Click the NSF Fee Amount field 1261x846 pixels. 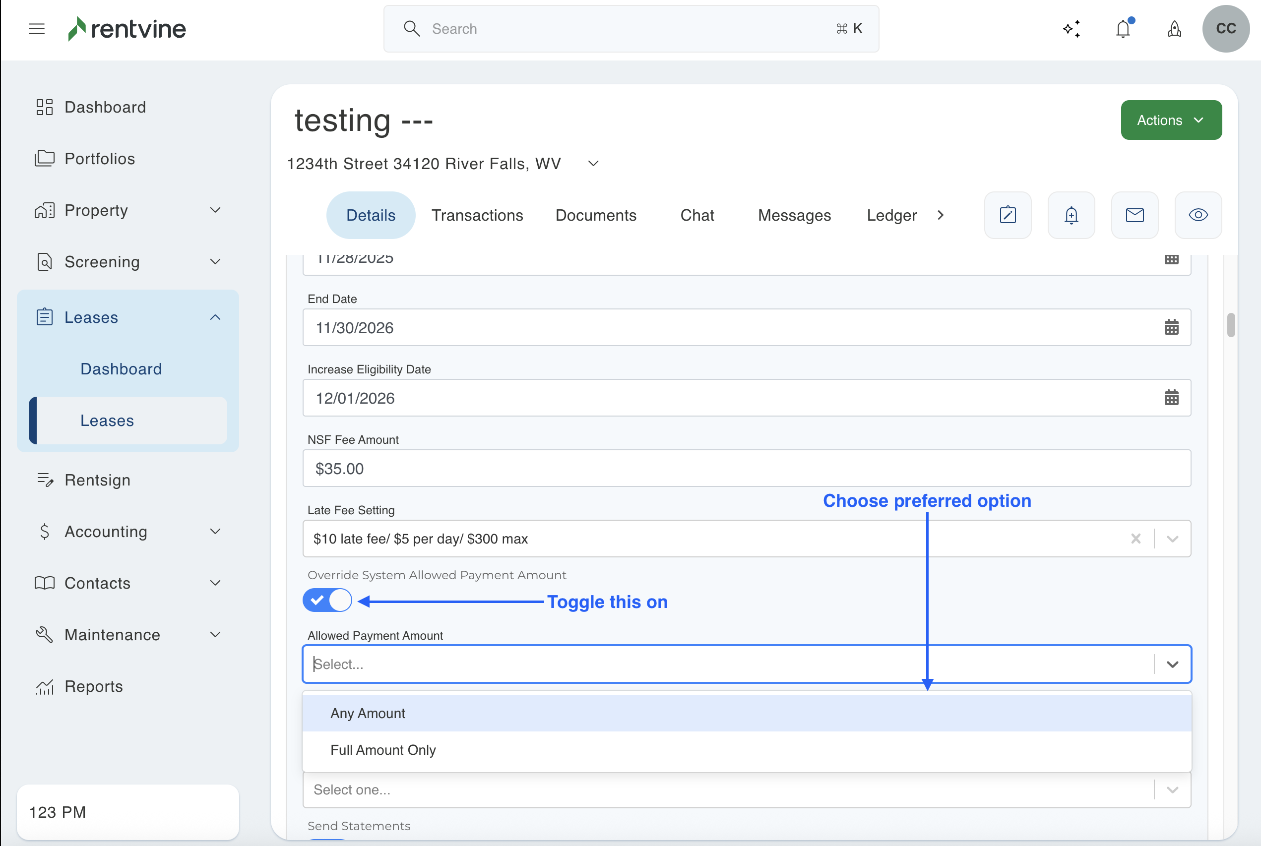746,468
